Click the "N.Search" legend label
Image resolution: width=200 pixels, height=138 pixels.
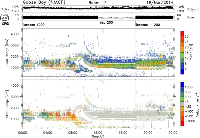[x=193, y=9]
